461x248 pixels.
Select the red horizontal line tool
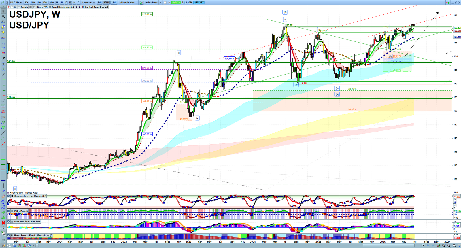click(3, 170)
